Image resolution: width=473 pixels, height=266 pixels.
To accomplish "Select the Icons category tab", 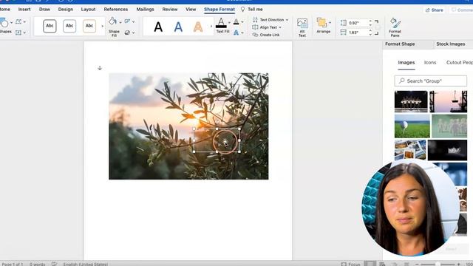I will click(x=430, y=62).
